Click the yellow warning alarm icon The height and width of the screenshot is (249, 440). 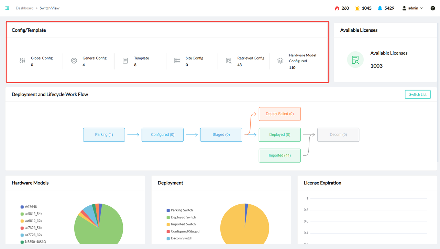[357, 8]
